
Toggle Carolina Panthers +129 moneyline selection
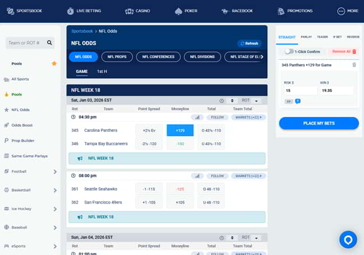[180, 130]
